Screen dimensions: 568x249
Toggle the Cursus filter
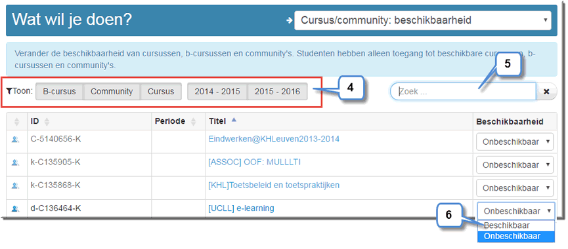(x=161, y=92)
